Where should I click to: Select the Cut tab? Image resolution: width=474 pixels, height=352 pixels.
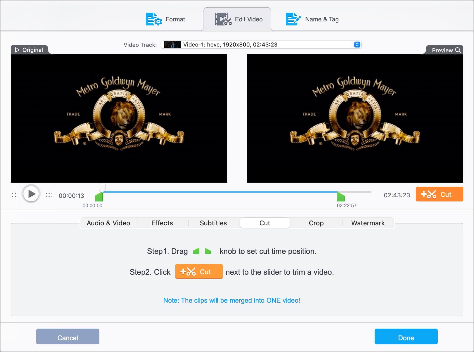[x=265, y=223]
